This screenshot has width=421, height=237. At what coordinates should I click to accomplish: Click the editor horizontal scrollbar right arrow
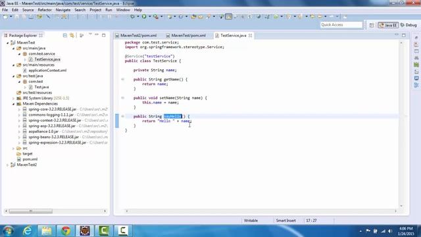coord(395,211)
